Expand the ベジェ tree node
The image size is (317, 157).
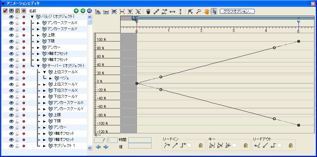pos(51,78)
